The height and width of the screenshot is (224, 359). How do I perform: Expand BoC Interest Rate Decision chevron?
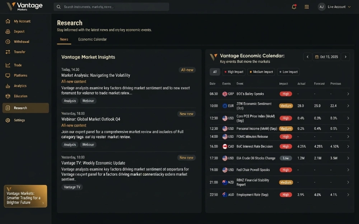coord(348,146)
